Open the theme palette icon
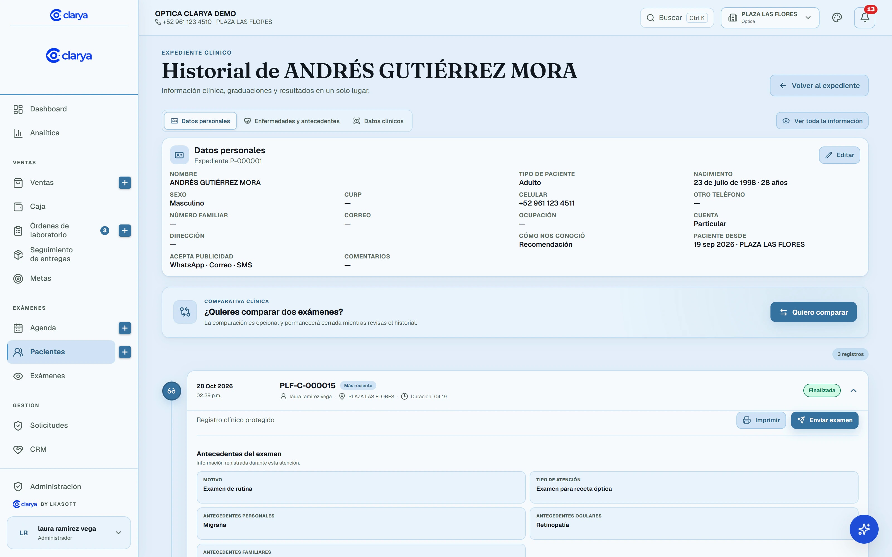This screenshot has width=892, height=557. click(x=837, y=18)
